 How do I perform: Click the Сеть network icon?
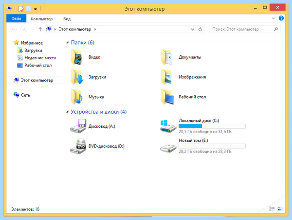(x=16, y=95)
